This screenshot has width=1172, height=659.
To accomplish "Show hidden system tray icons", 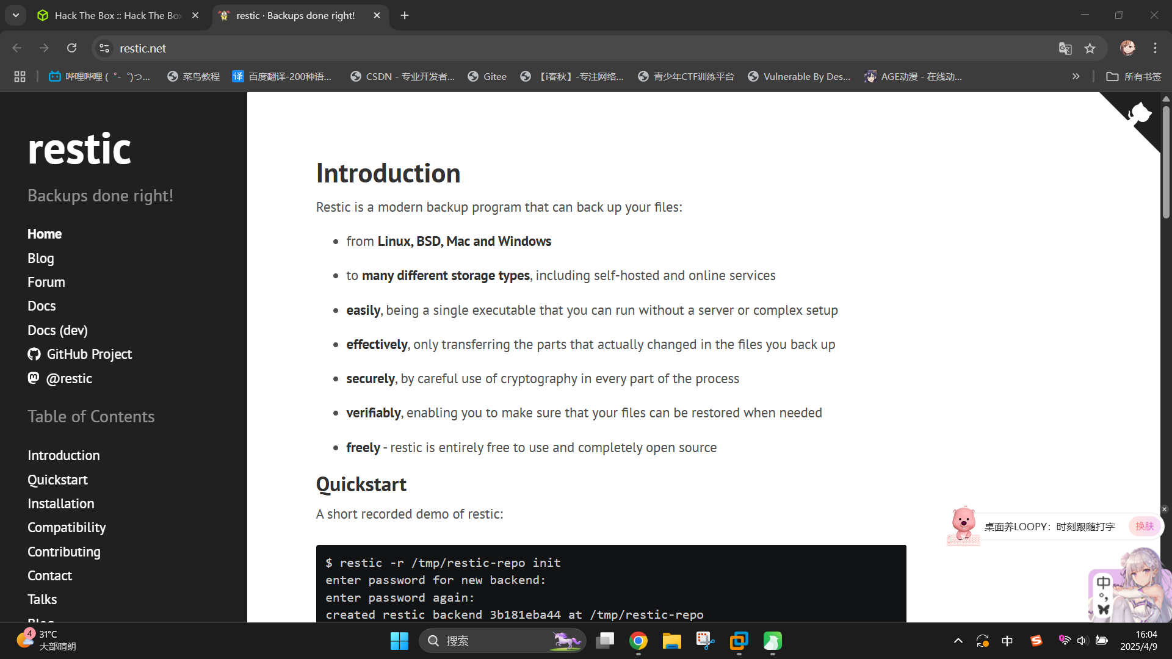I will pos(958,641).
